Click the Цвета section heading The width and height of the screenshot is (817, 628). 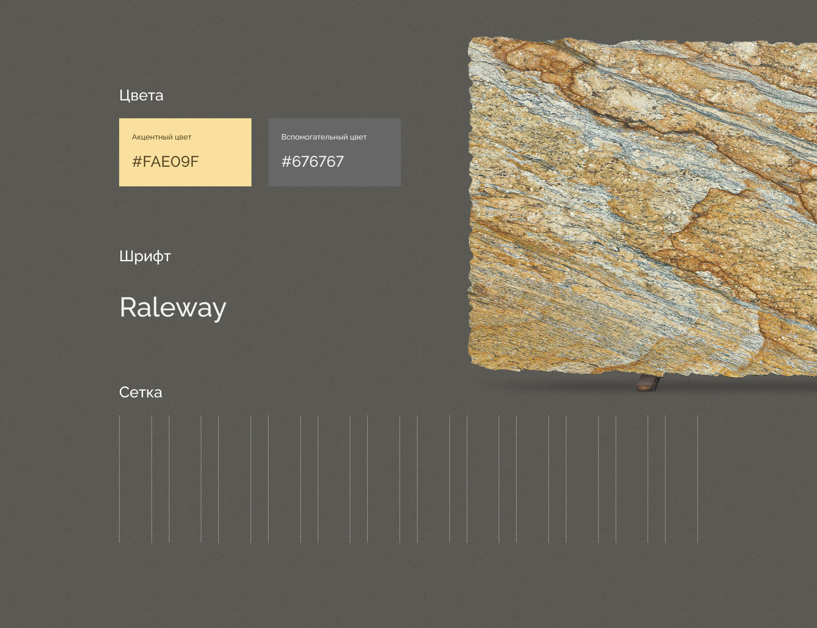click(x=141, y=95)
